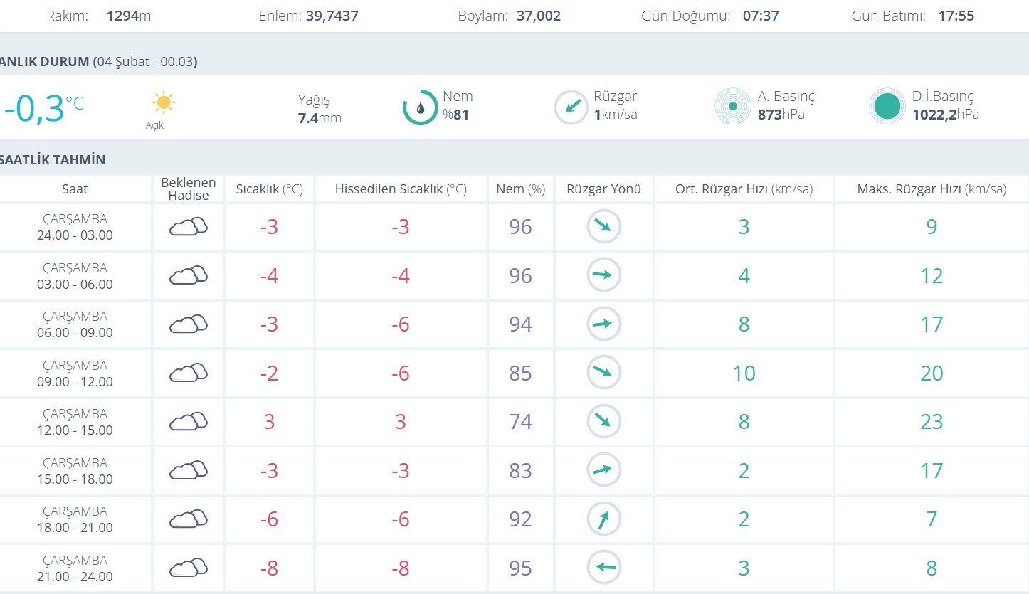1029x594 pixels.
Task: Click the 'Gün Doğumu' 07:37 value
Action: click(x=761, y=16)
